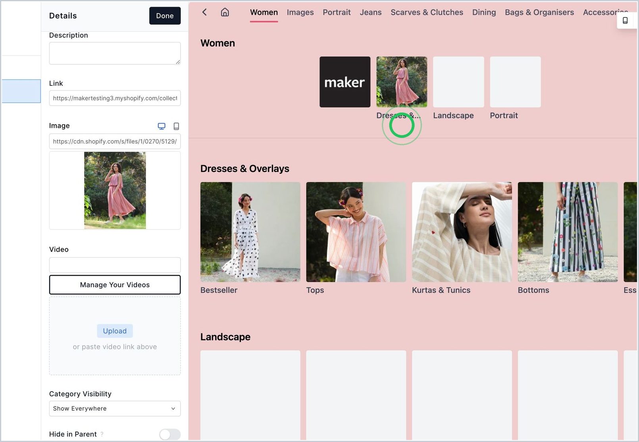The width and height of the screenshot is (639, 442).
Task: Click the Upload video button
Action: pos(115,331)
